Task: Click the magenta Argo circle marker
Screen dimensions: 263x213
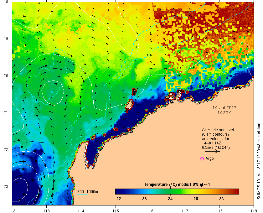Action: (202, 158)
